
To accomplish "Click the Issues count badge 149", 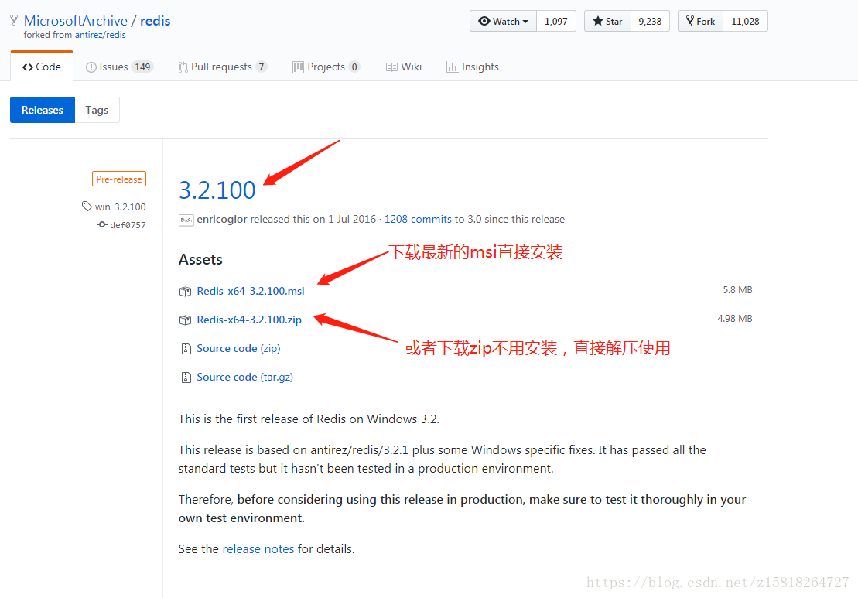I will click(x=143, y=67).
